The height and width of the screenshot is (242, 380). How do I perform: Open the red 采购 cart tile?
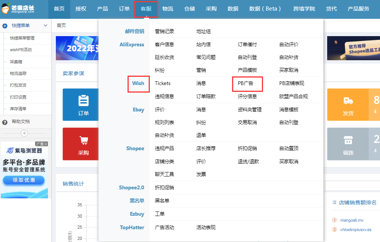click(x=80, y=144)
